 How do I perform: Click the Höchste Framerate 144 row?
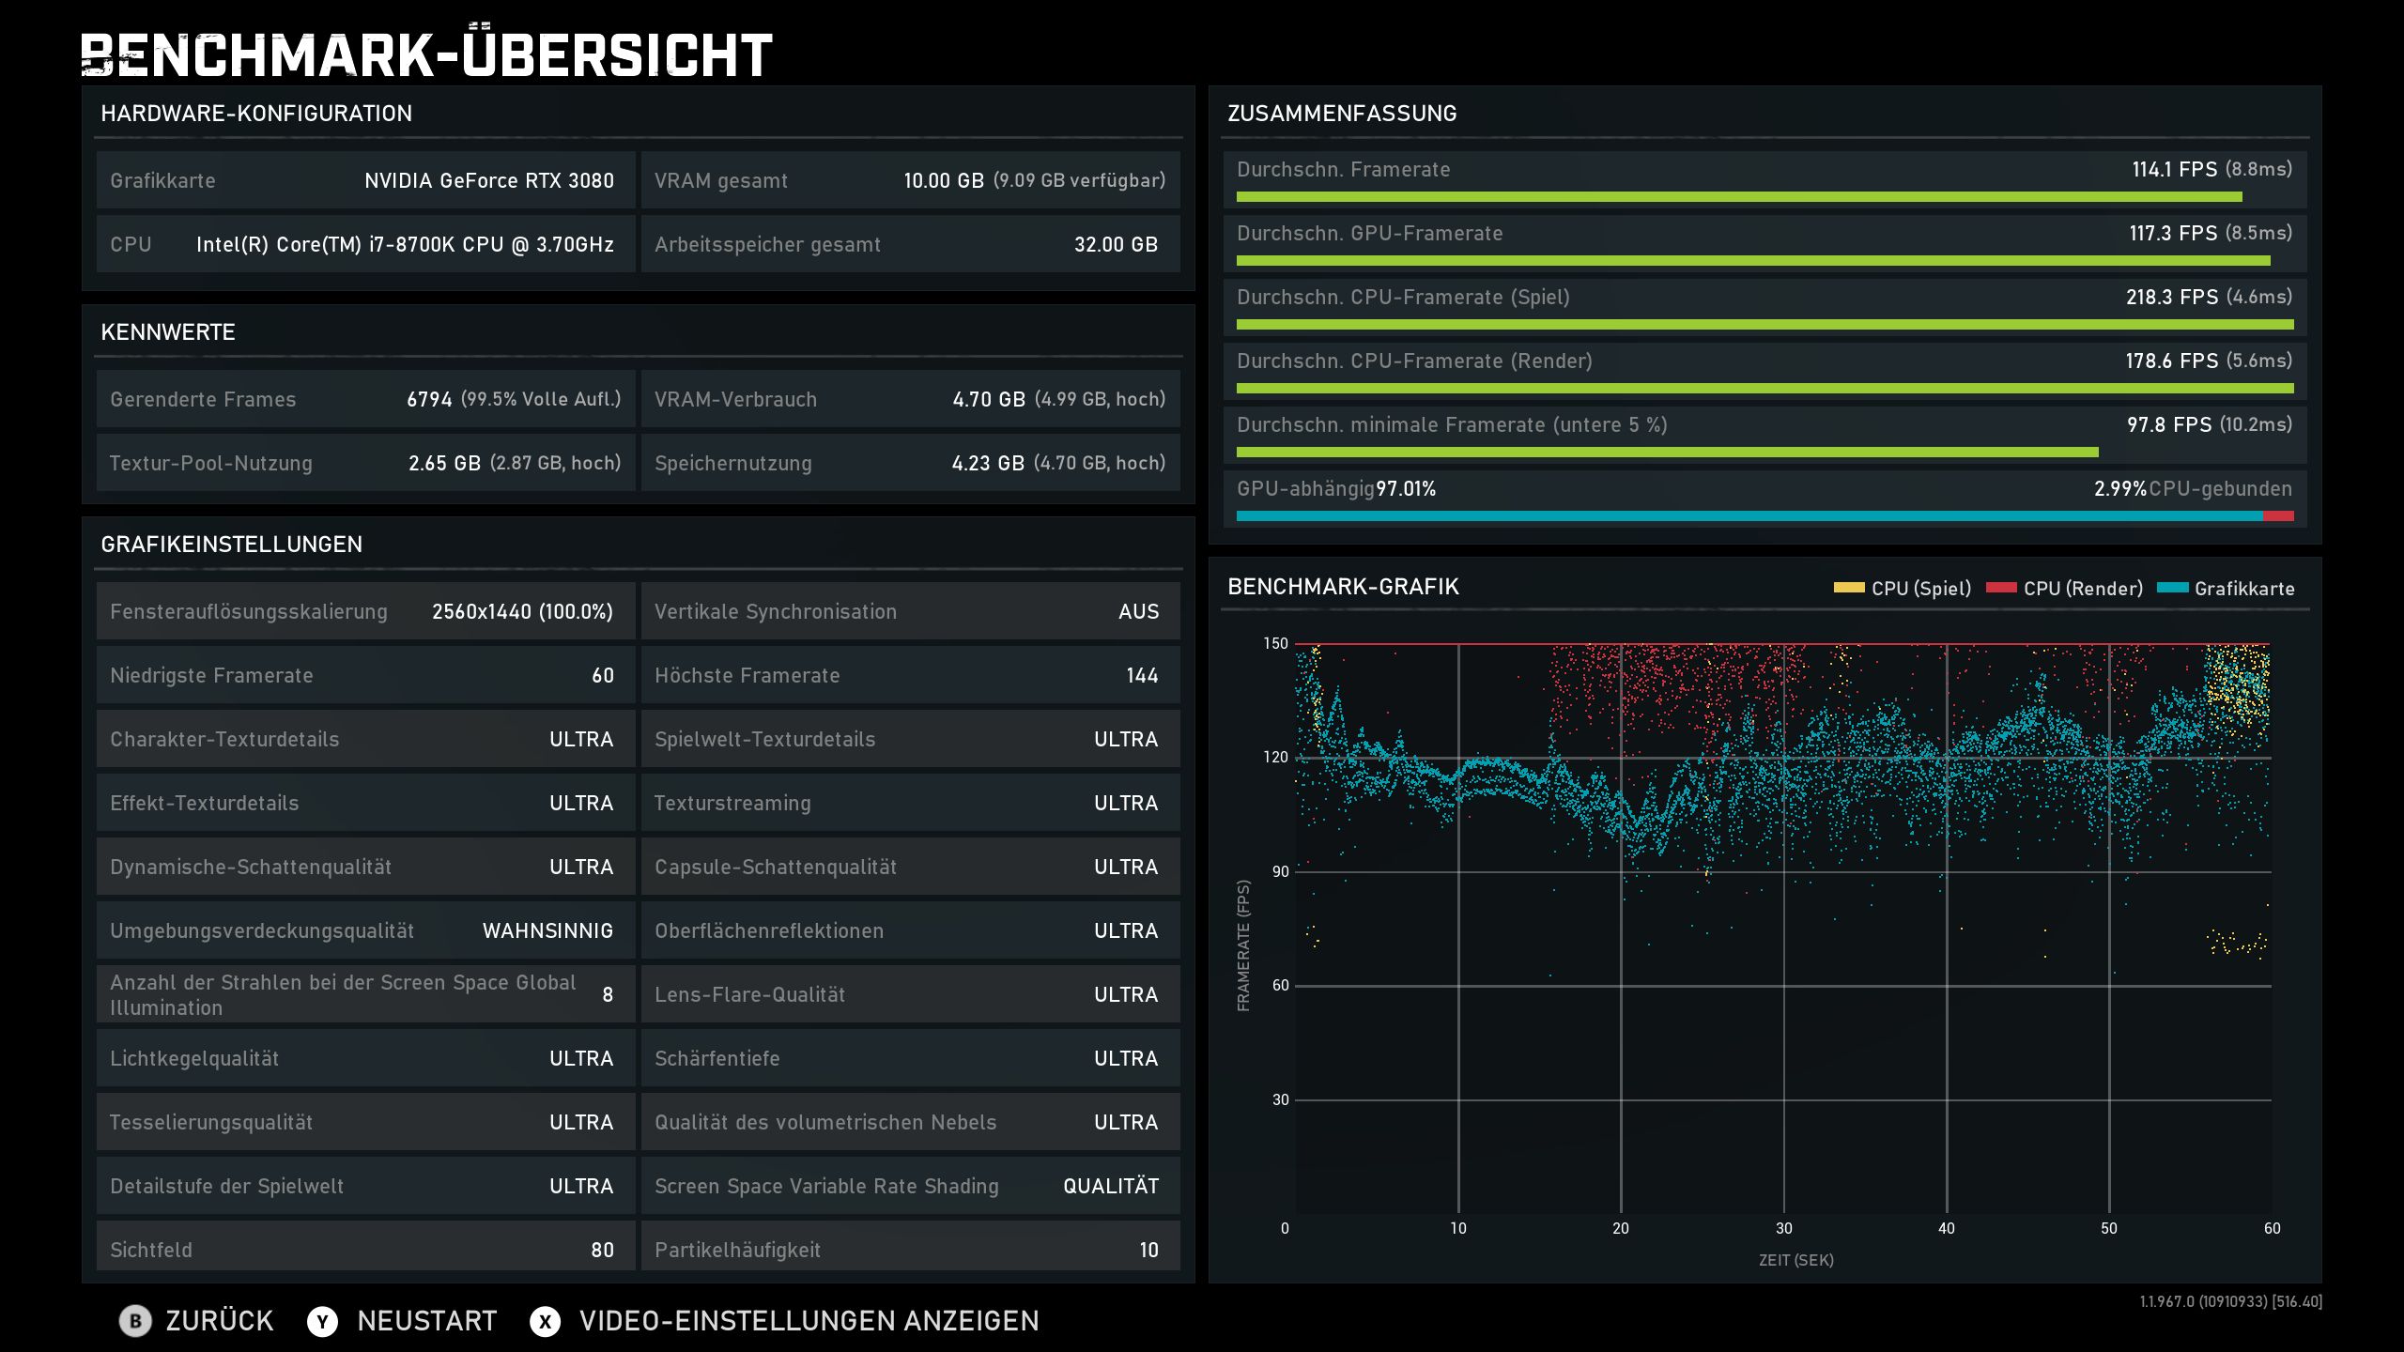(909, 675)
